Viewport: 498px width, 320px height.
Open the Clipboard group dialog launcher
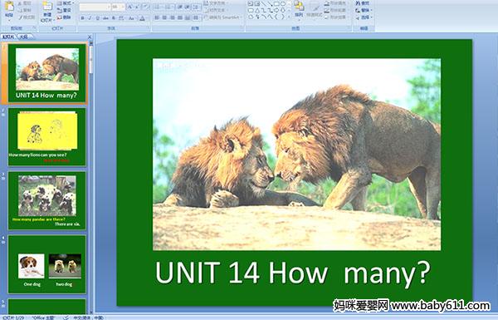click(34, 28)
